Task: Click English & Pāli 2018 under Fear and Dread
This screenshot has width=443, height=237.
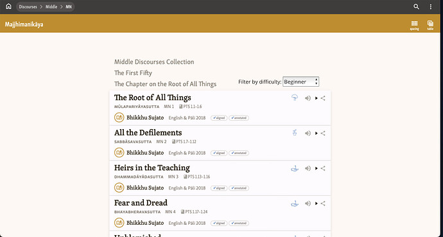Action: (x=187, y=223)
